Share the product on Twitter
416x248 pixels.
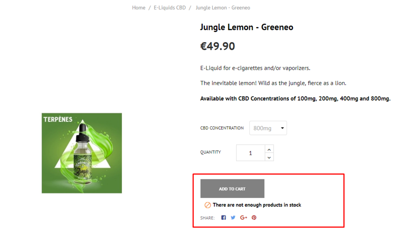tap(233, 218)
